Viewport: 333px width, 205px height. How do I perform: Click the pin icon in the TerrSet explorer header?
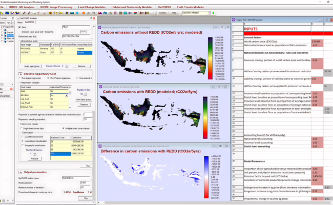click(13, 18)
